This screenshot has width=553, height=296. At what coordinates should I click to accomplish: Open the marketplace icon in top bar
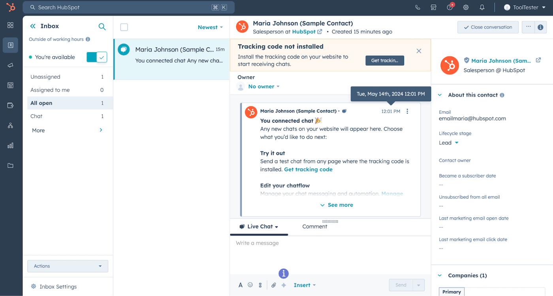[433, 8]
